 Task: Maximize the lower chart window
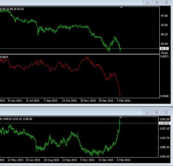(157, 112)
